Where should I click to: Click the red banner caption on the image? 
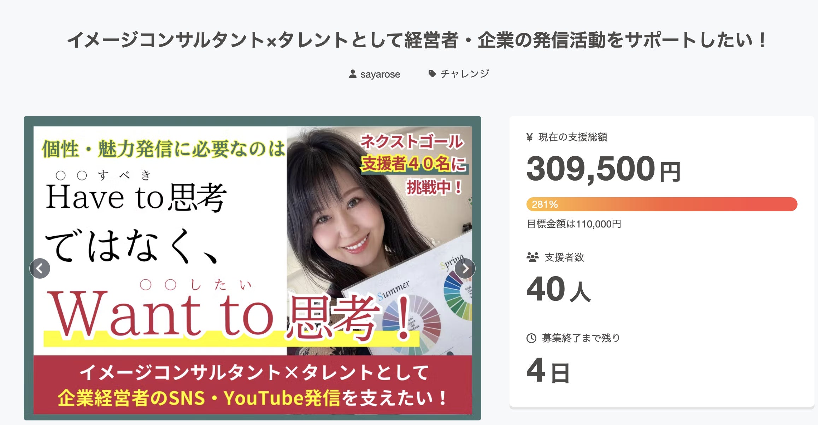253,385
